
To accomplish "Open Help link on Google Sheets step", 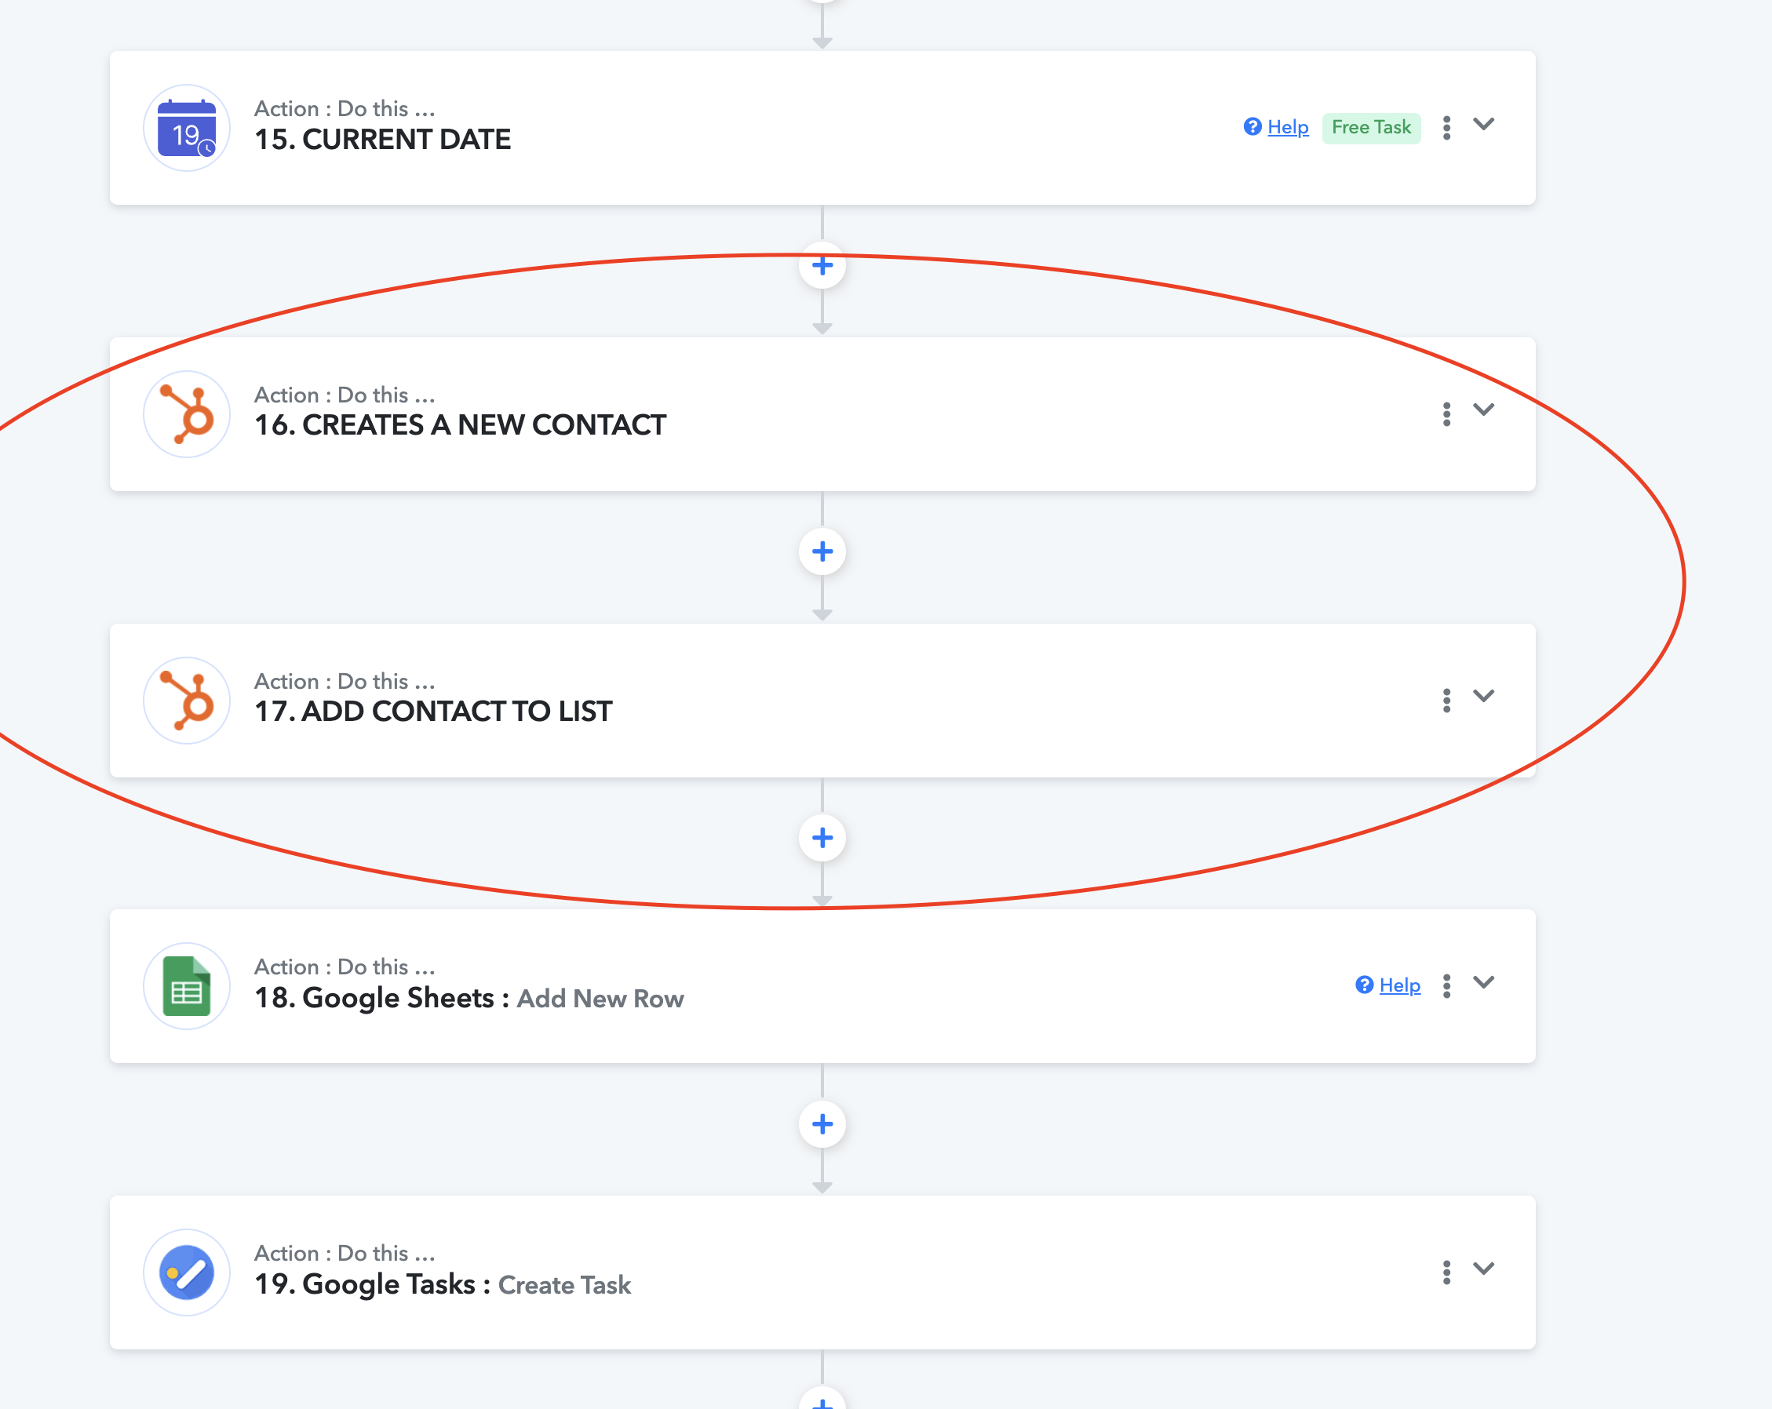I will (1399, 985).
